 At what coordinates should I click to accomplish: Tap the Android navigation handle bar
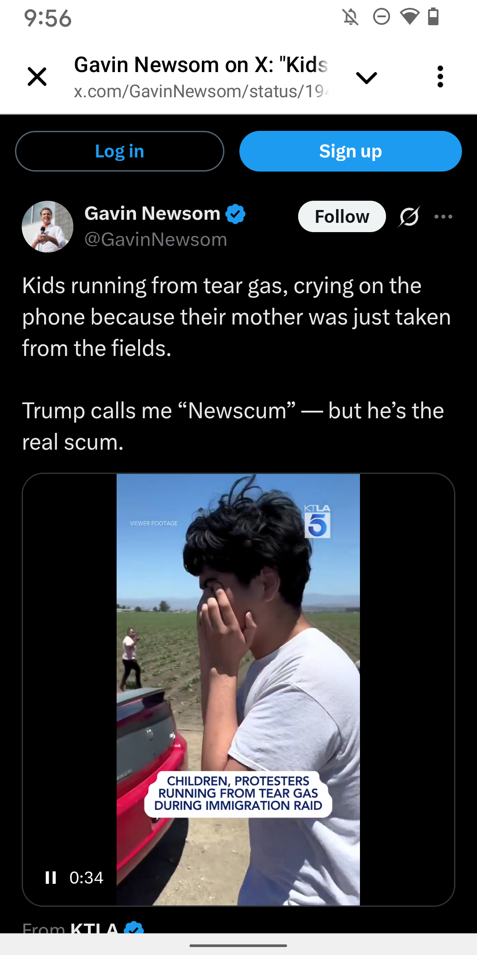click(238, 946)
